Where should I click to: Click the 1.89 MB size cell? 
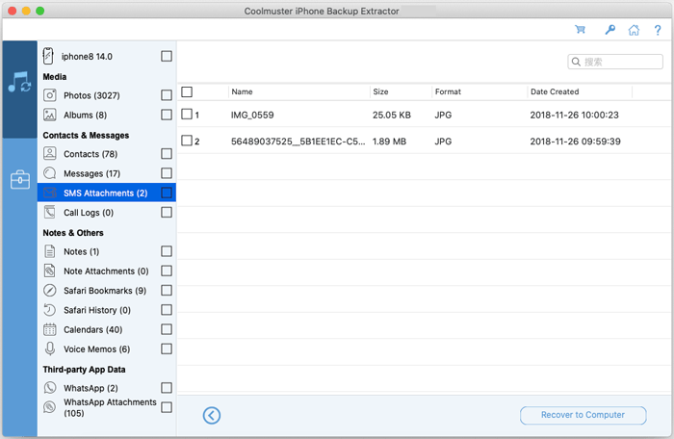[389, 142]
